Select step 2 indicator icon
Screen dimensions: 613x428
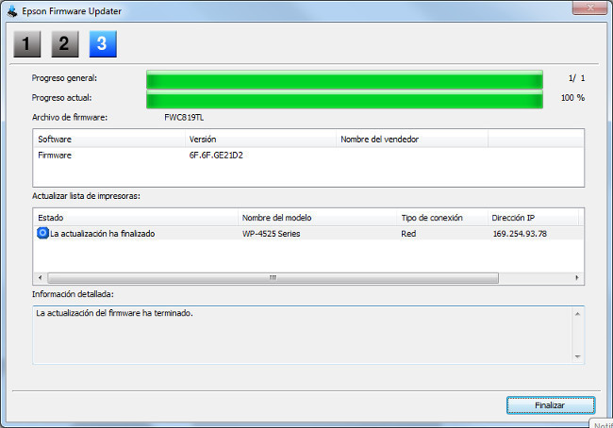tap(65, 43)
